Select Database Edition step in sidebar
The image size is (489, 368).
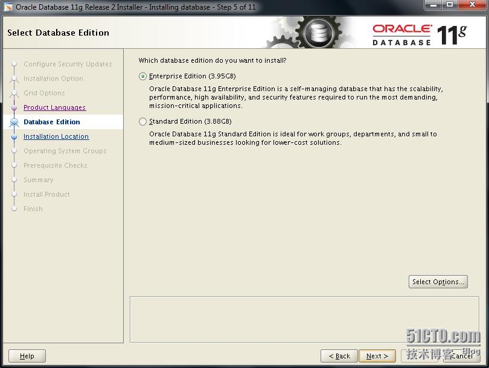coord(52,122)
